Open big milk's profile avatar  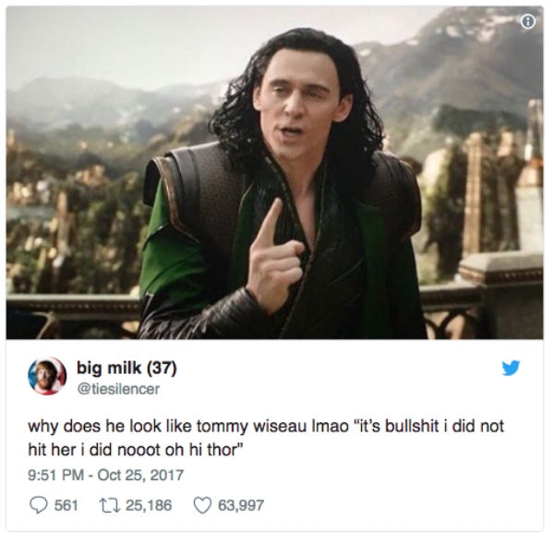(47, 376)
